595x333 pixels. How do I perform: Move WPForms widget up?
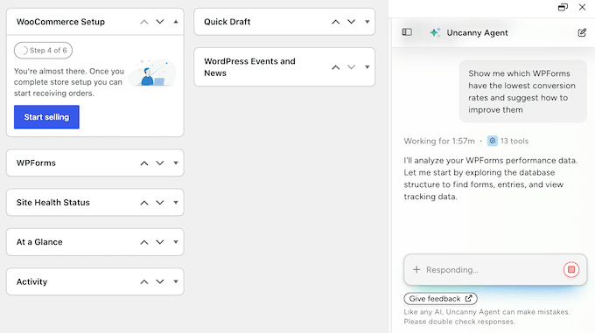click(x=144, y=163)
